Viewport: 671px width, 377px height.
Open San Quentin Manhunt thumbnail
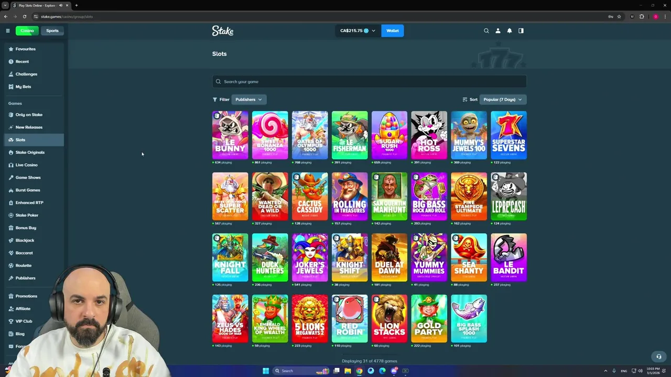(389, 196)
